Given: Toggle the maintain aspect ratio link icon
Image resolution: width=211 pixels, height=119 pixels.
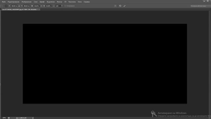Looking at the screenshot, I should [41, 6].
